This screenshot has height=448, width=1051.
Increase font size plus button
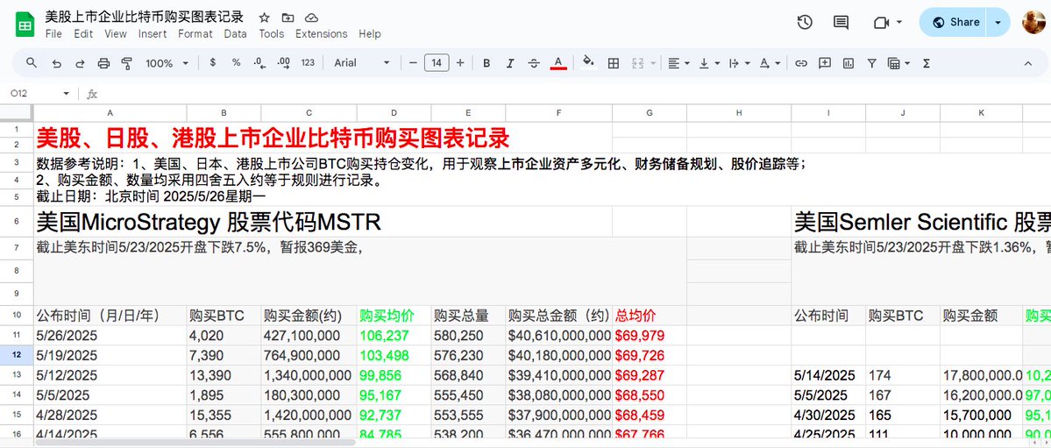point(460,63)
